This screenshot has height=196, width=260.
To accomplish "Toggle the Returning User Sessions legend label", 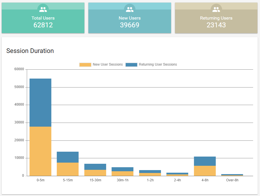I will (x=158, y=64).
